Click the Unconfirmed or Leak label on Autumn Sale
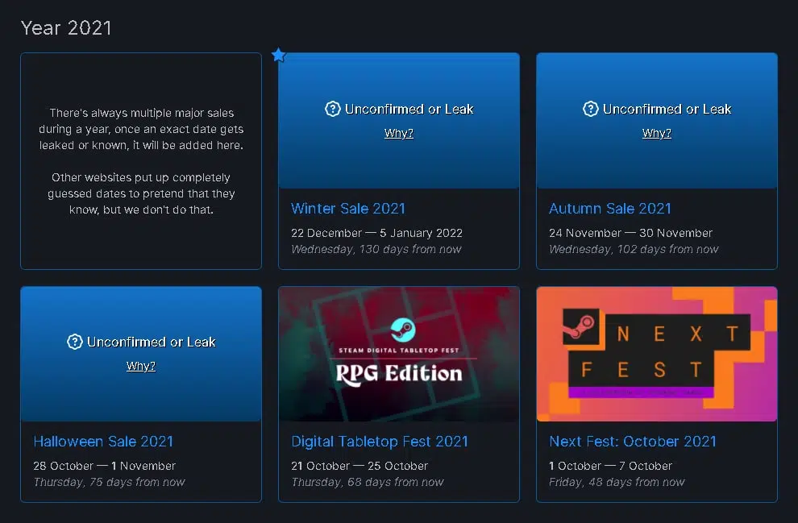The height and width of the screenshot is (523, 798). coord(667,110)
